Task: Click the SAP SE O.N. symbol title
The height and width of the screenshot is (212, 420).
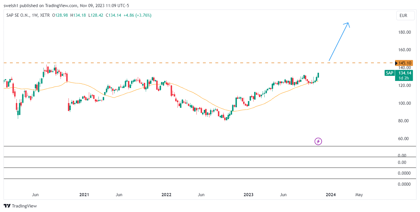Action: pos(18,16)
